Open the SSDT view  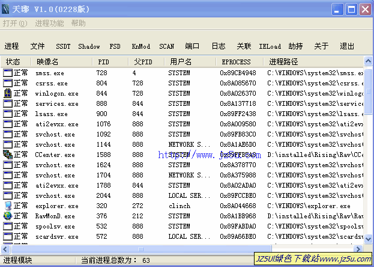coord(63,46)
